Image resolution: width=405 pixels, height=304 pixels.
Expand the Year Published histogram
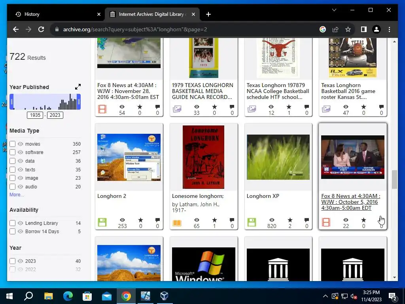pyautogui.click(x=78, y=87)
